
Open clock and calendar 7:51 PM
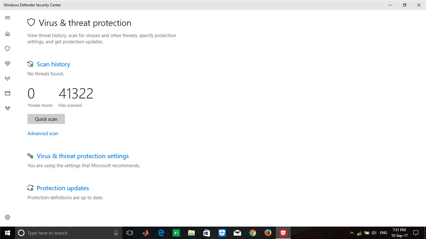[x=399, y=233]
